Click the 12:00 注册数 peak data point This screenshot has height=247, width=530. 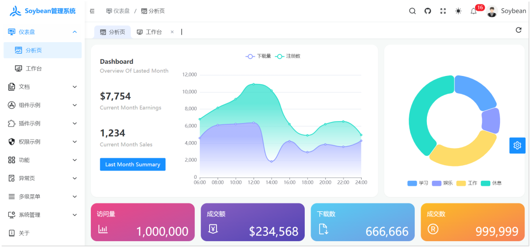(x=254, y=84)
